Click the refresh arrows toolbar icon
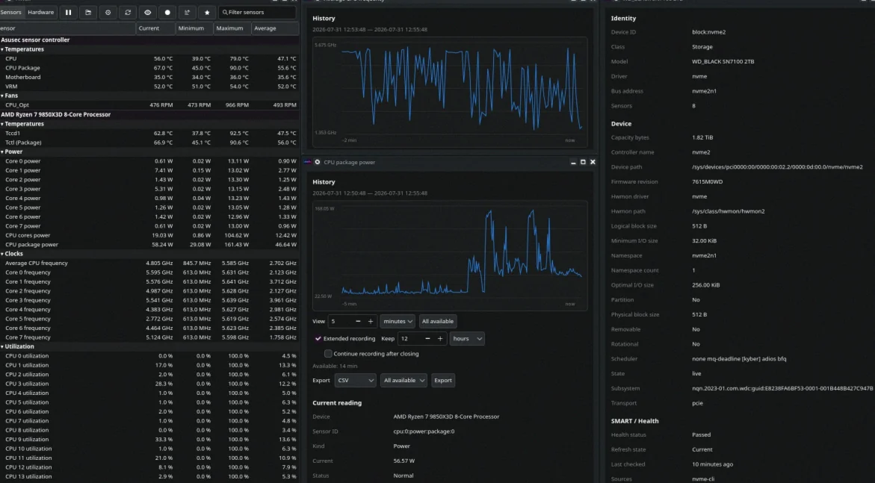875x483 pixels. 128,12
